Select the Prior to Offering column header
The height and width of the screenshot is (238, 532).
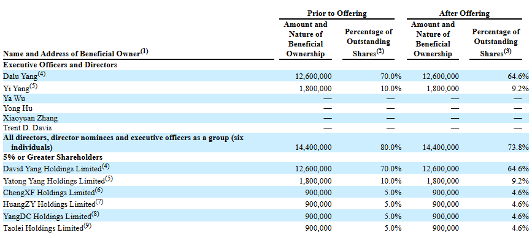coord(337,13)
